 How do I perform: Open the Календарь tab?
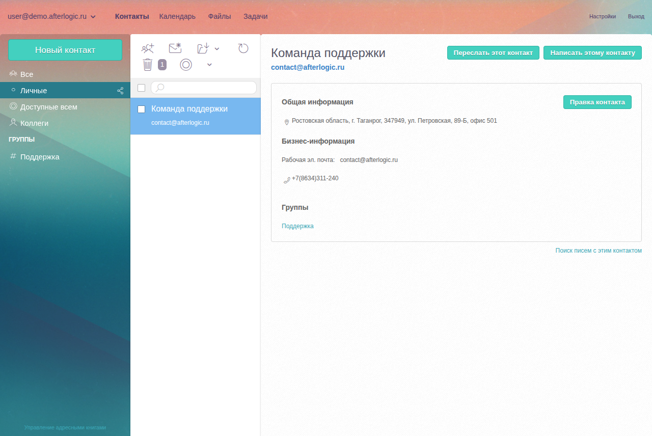177,16
